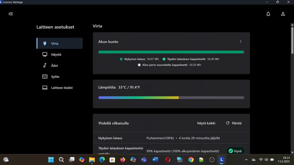Viewport: 294px width, 165px height.
Task: Click the laptop icon beside Laitteen tiedot
Action: click(x=45, y=88)
